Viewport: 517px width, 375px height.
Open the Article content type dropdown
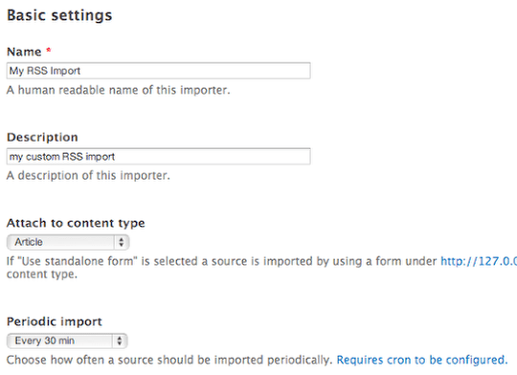point(68,242)
